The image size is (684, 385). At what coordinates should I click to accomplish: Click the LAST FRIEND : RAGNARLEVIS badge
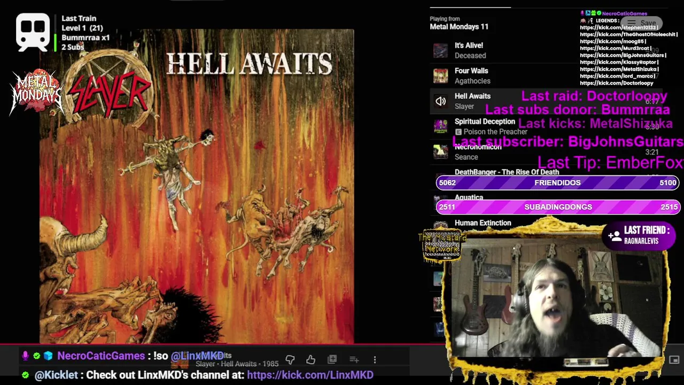[x=639, y=235]
